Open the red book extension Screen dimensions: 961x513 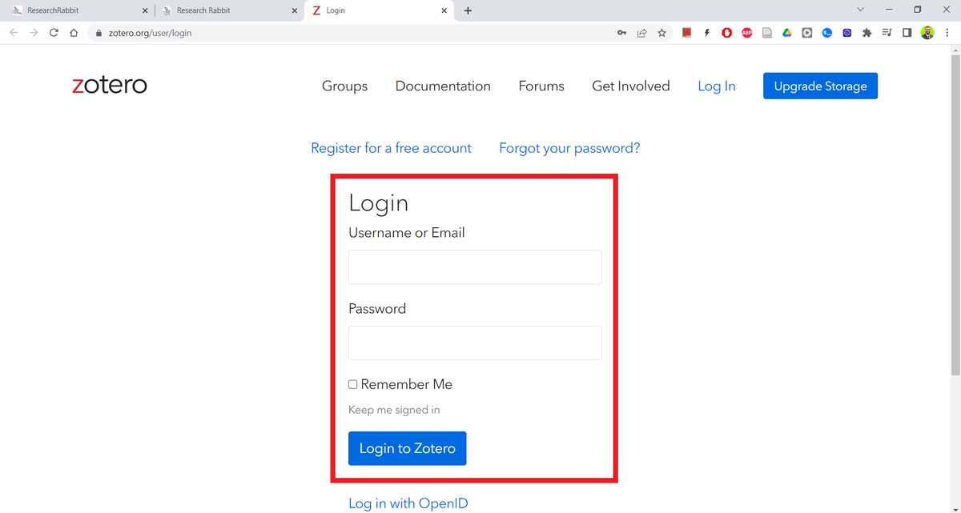coord(686,33)
